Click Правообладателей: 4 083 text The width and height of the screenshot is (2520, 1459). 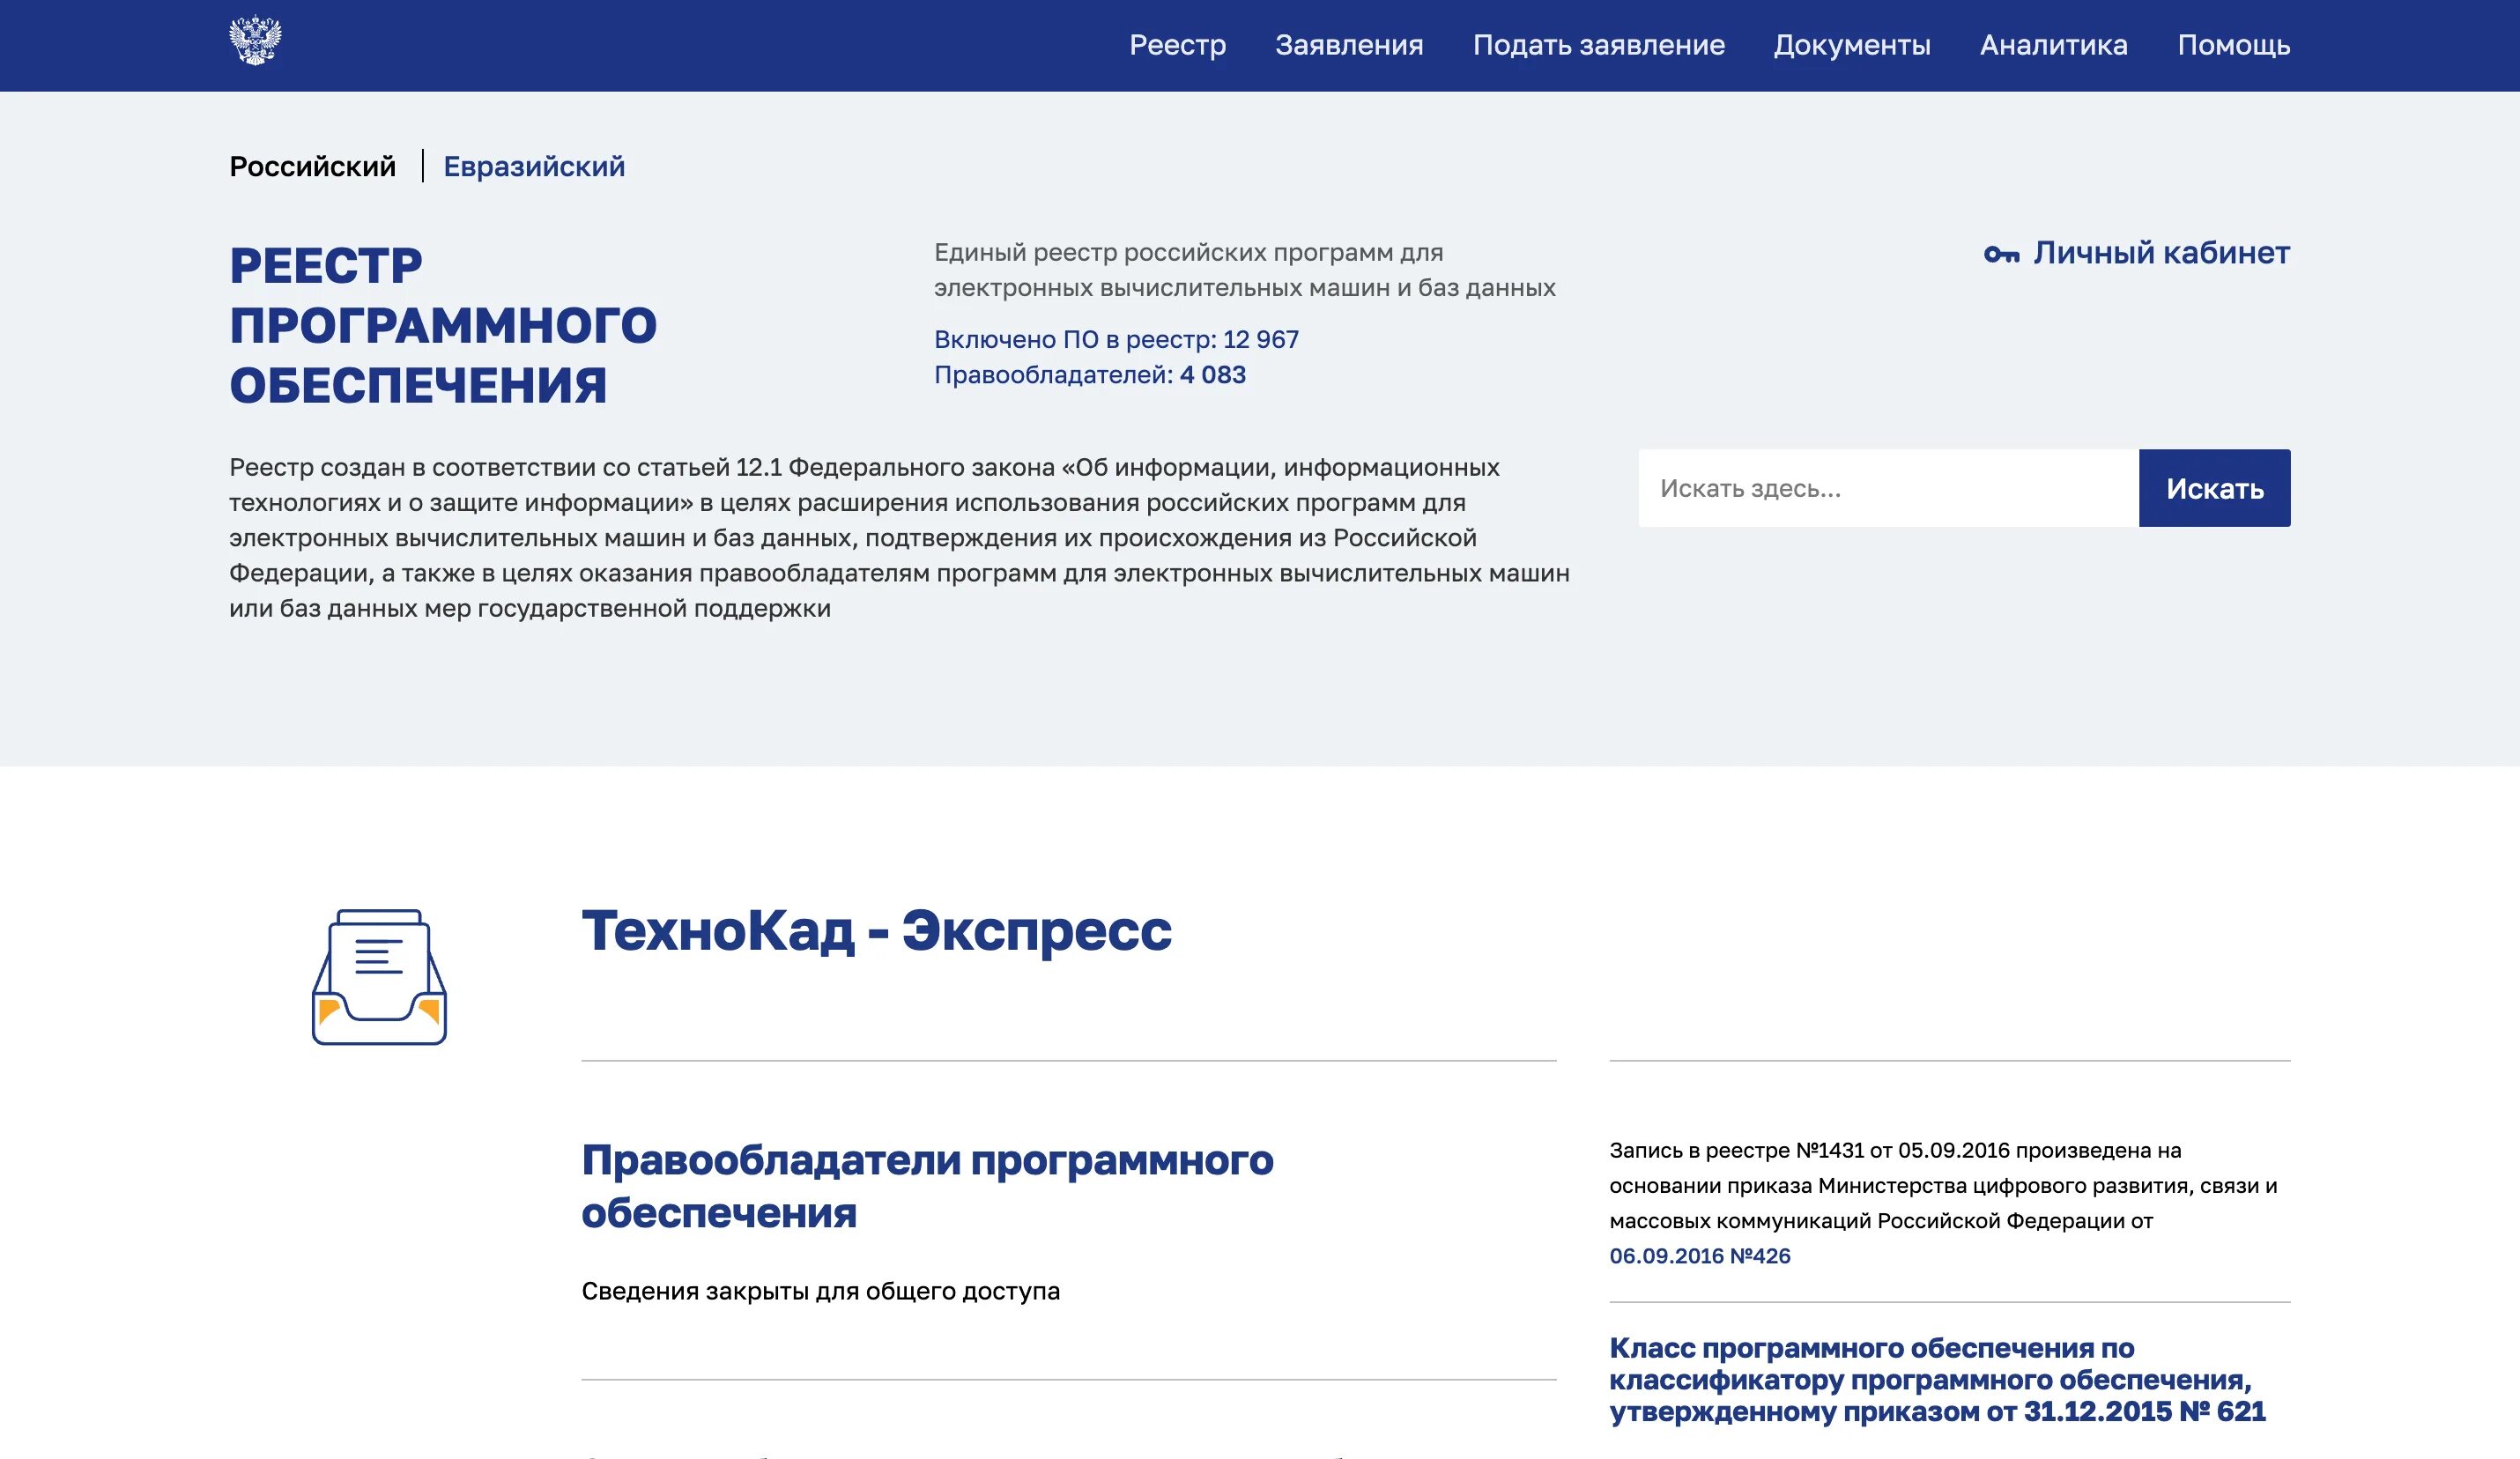pos(1089,375)
